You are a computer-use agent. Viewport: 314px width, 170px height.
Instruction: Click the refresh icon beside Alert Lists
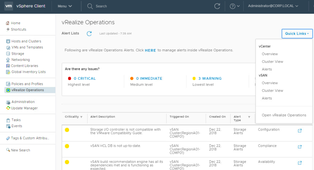[89, 34]
